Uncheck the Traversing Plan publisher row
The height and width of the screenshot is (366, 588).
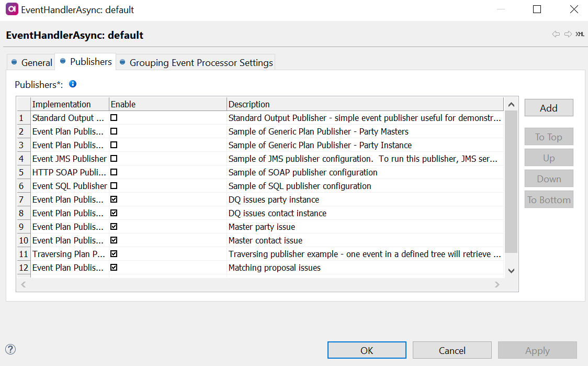pos(114,254)
